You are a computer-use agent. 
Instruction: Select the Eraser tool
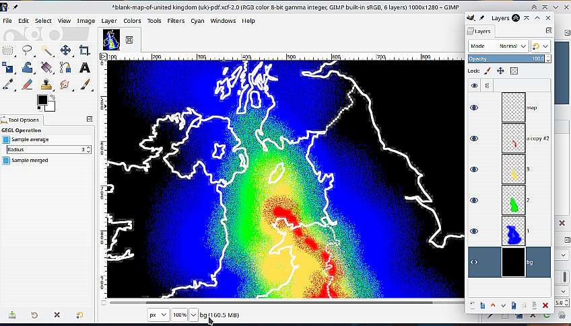[27, 85]
